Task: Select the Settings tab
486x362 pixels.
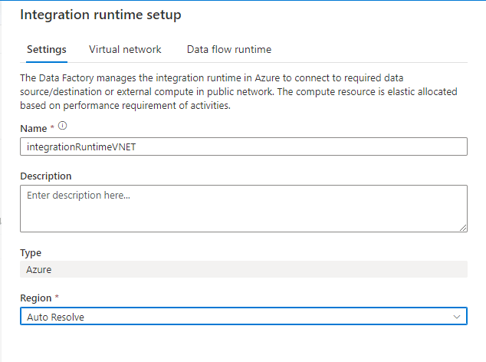Action: 47,50
